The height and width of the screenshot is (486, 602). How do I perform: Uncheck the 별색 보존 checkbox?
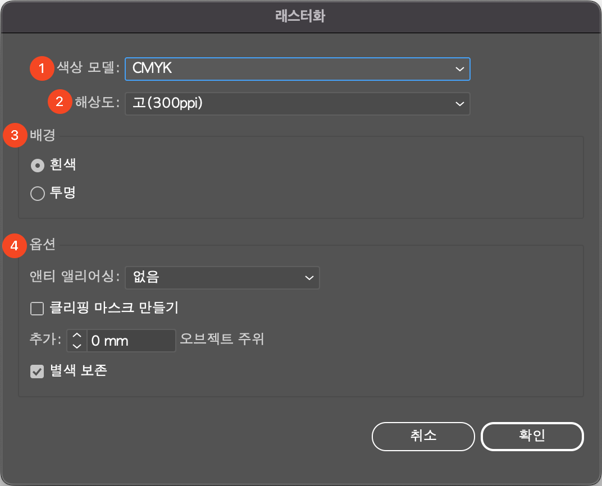click(37, 370)
